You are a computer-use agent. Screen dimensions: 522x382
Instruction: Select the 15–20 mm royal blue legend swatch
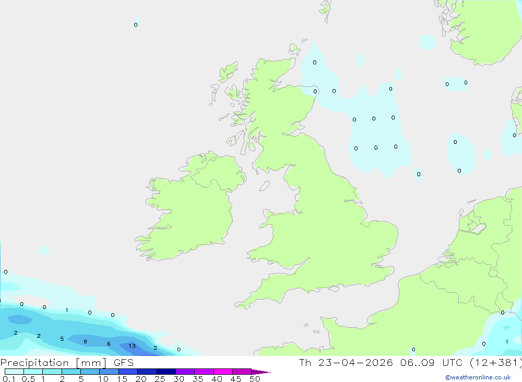click(x=128, y=372)
